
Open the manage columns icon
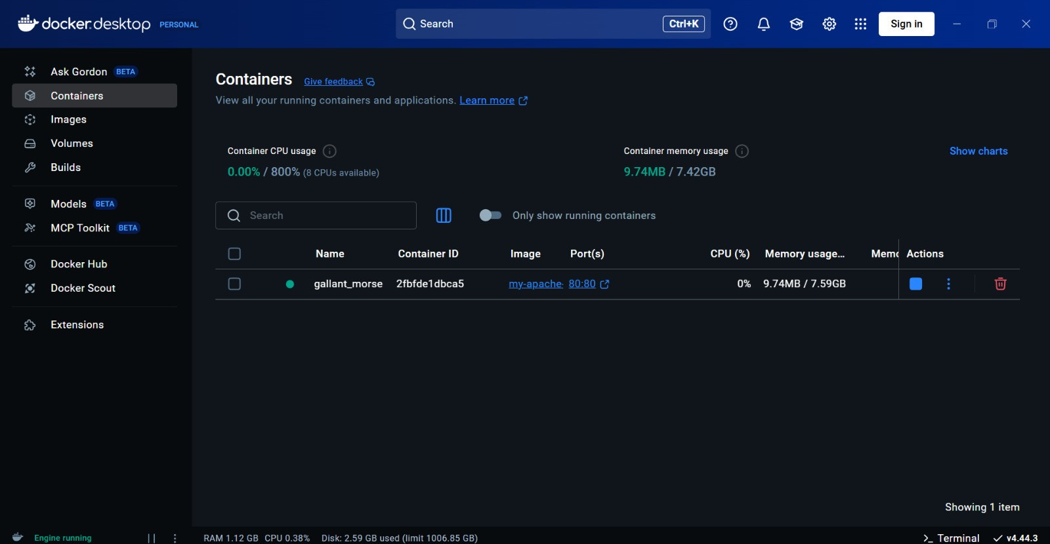click(444, 216)
